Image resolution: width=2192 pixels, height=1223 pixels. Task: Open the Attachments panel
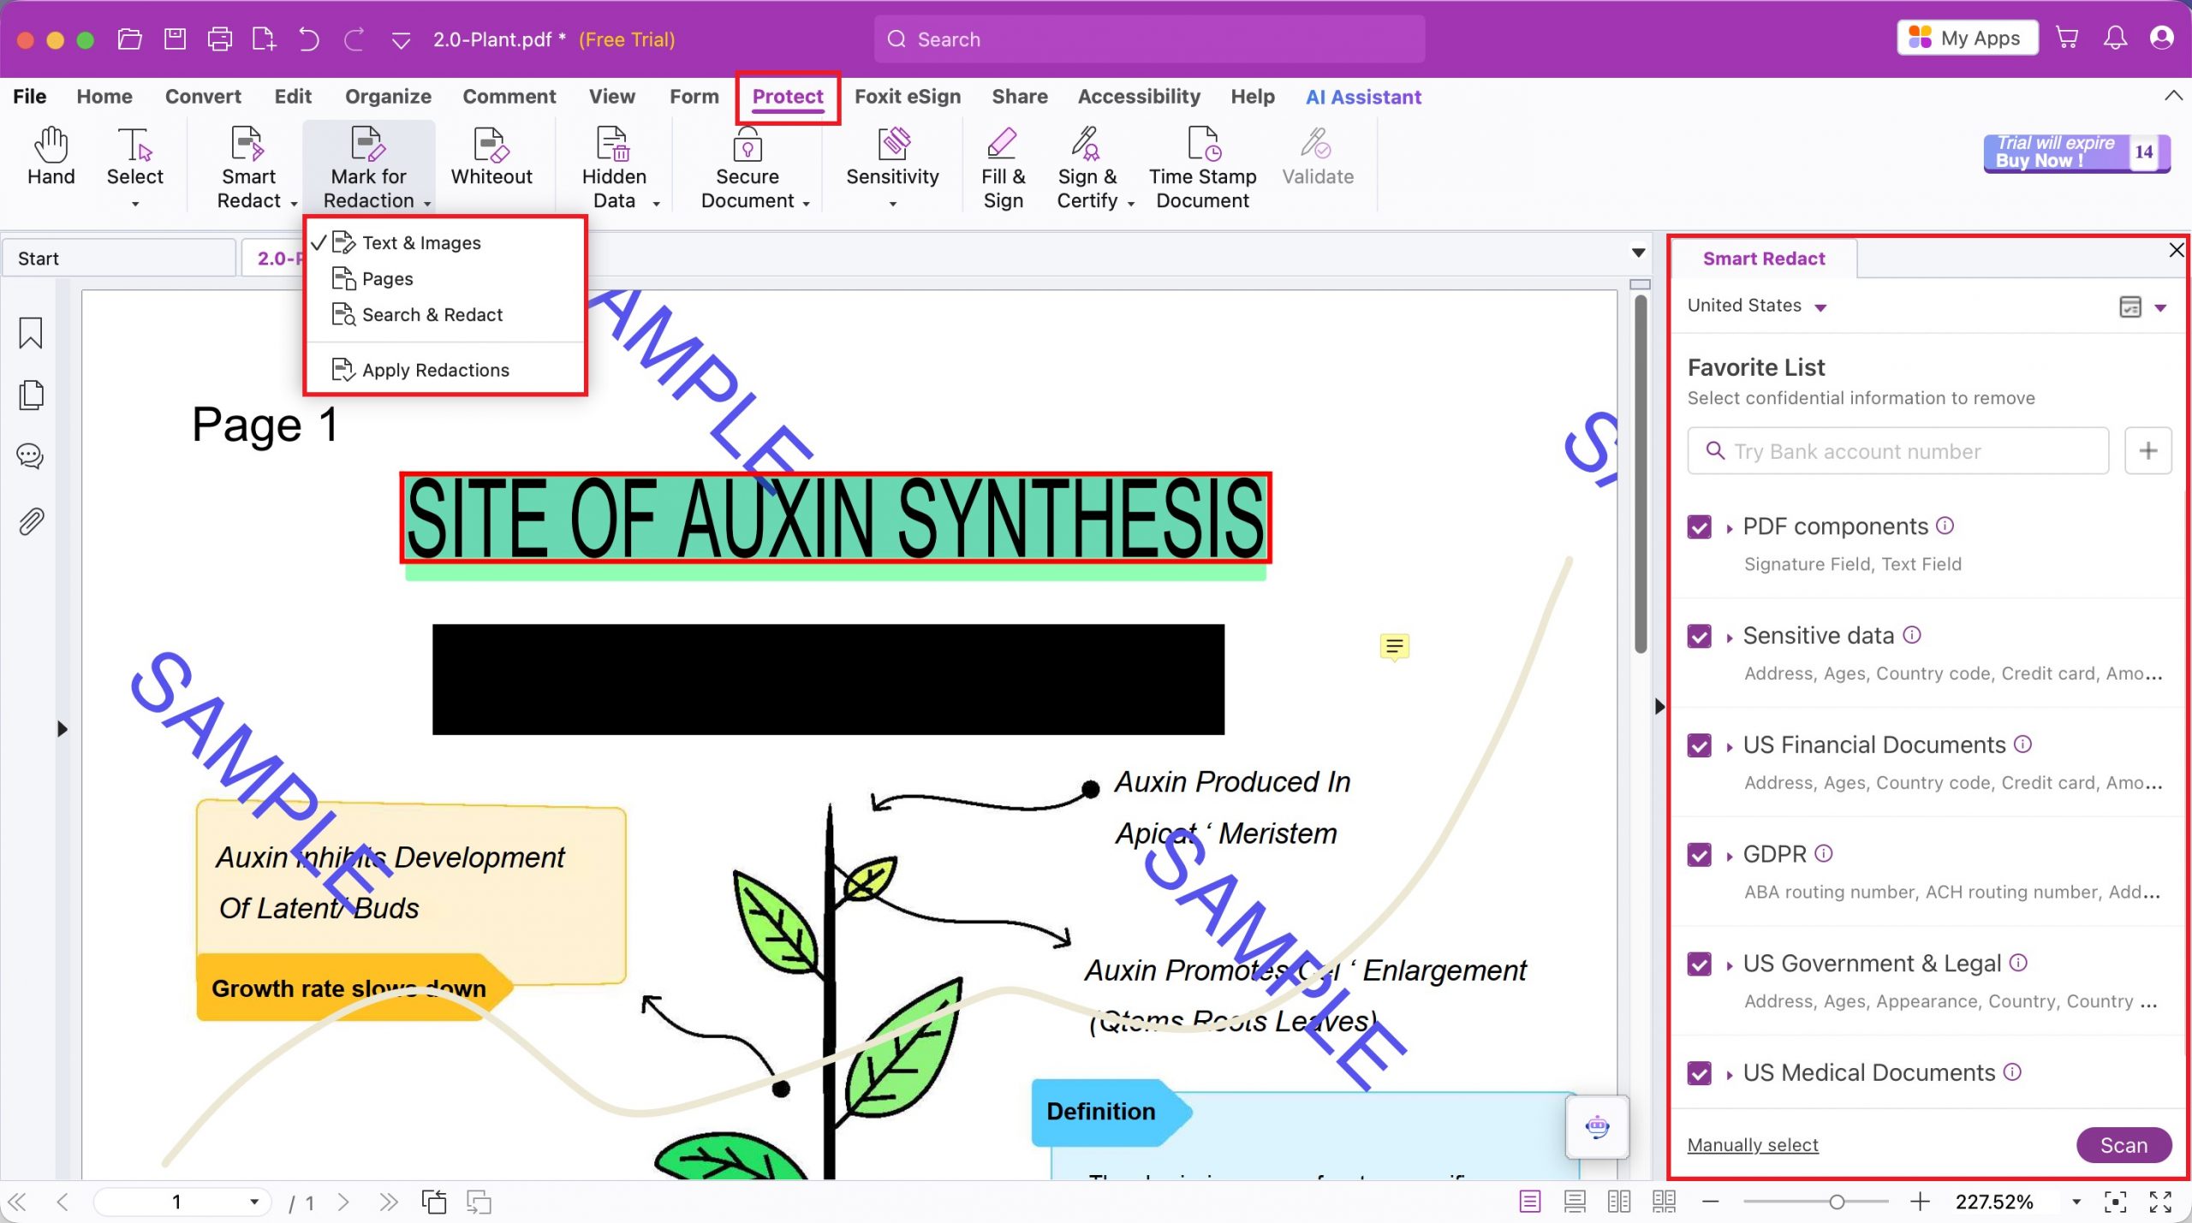click(x=31, y=520)
